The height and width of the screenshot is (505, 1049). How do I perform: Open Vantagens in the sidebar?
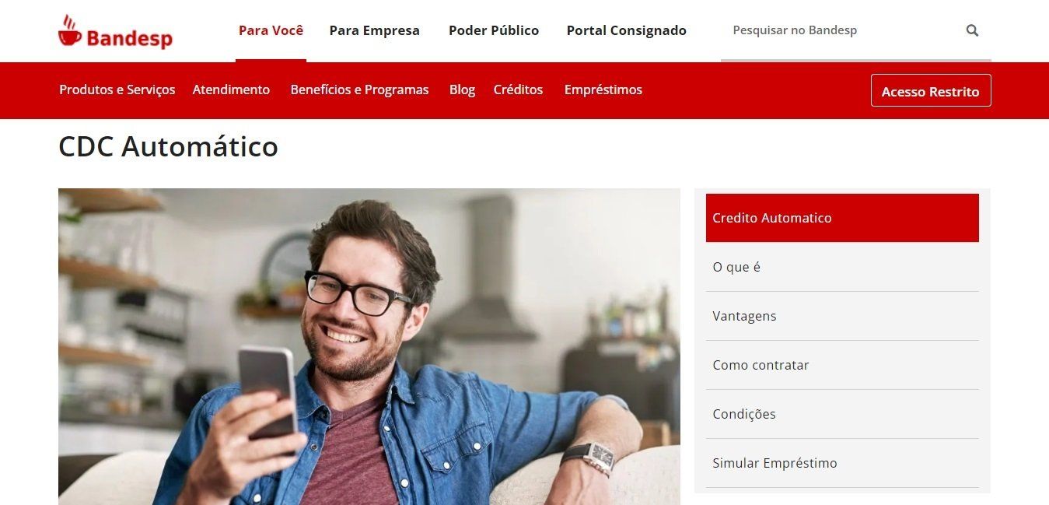pos(842,316)
